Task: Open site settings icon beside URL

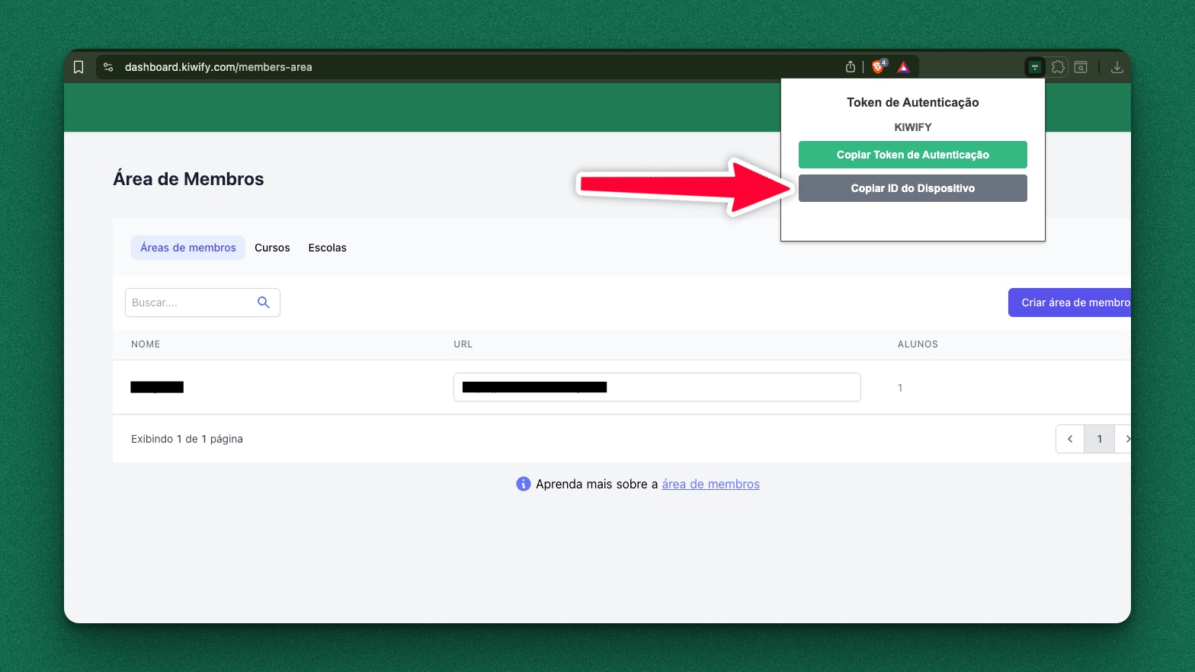Action: coord(108,67)
